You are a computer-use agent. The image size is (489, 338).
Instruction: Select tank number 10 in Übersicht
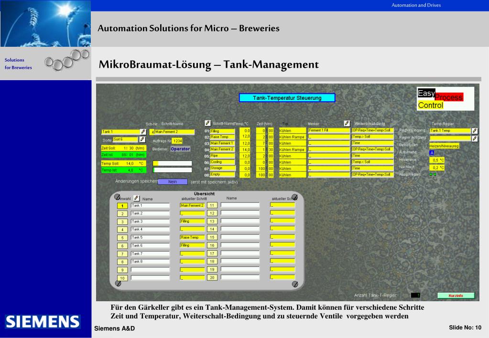pos(122,278)
